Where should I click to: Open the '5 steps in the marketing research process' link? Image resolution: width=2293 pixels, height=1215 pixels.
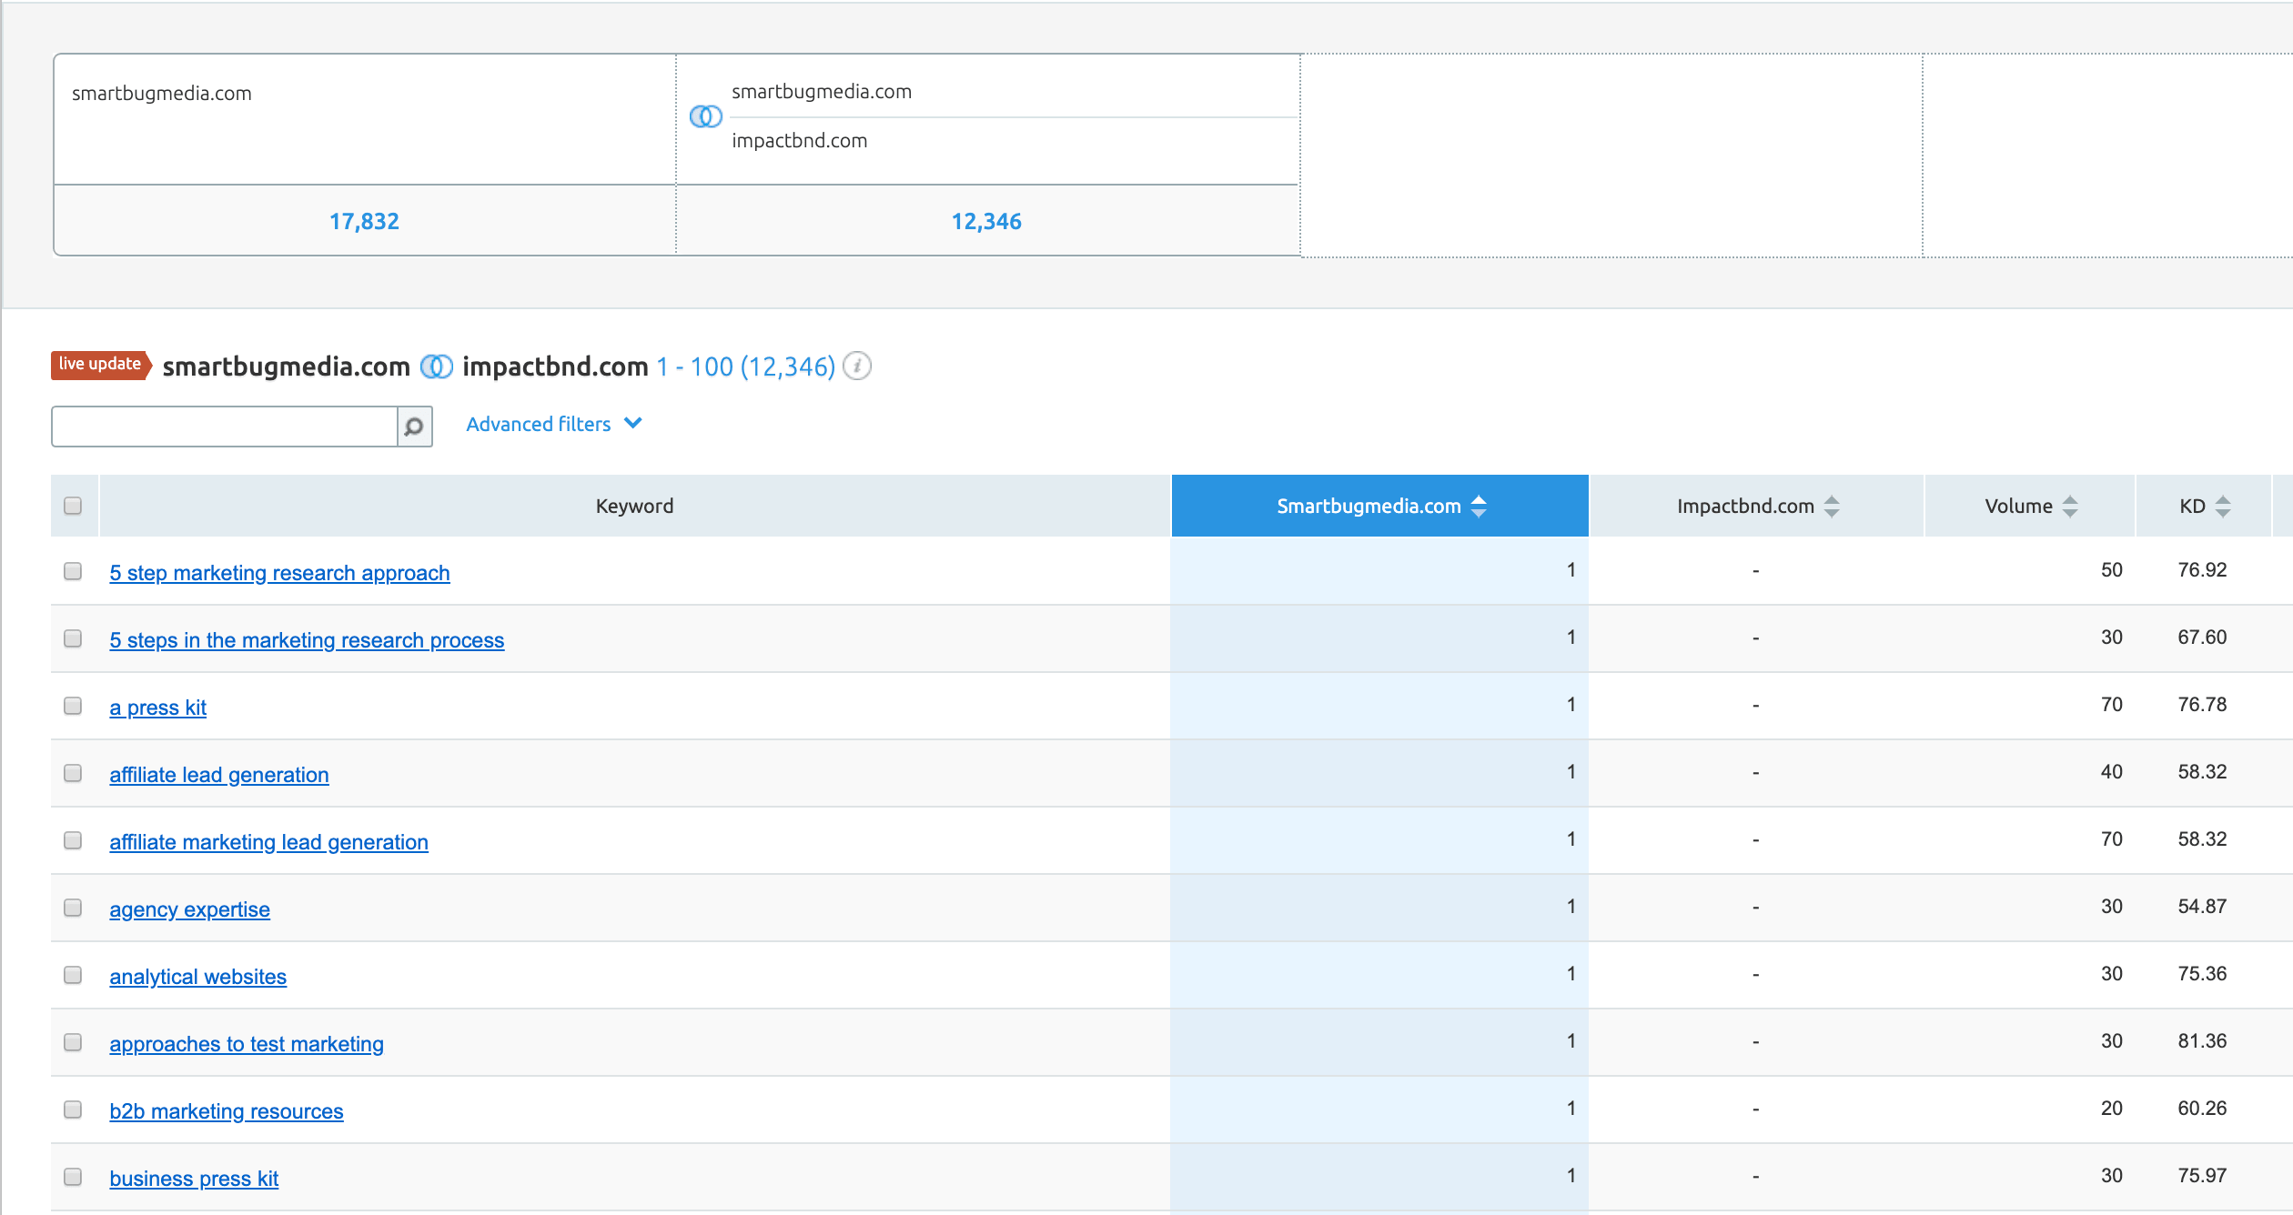pos(307,640)
